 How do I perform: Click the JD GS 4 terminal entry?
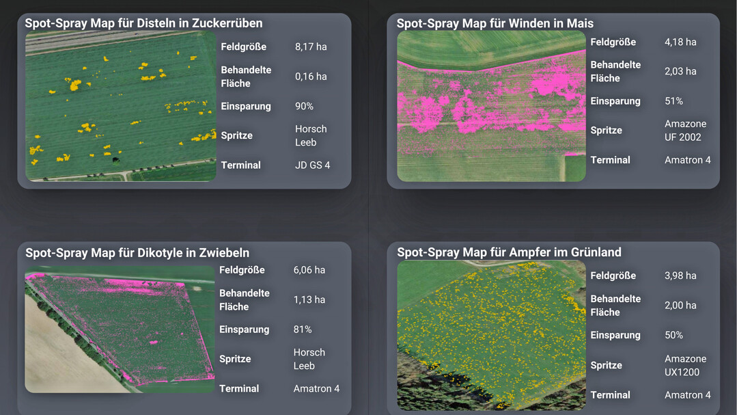313,165
